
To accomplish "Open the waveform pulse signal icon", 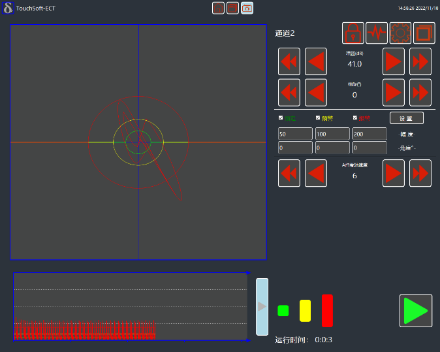I will 377,33.
